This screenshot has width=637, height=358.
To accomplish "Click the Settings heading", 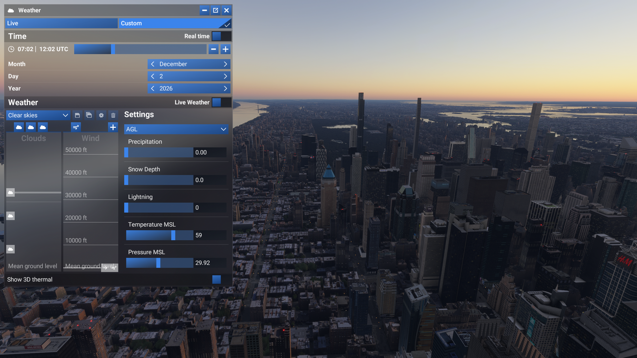I will (x=139, y=115).
